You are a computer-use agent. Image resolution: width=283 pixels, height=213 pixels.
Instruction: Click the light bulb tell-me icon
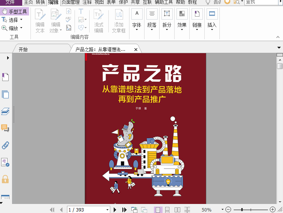[x=208, y=2]
